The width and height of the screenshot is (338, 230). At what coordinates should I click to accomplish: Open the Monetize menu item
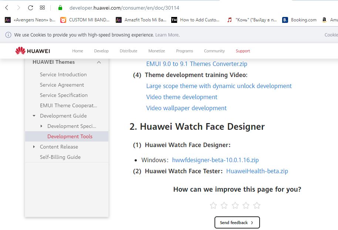pyautogui.click(x=156, y=51)
